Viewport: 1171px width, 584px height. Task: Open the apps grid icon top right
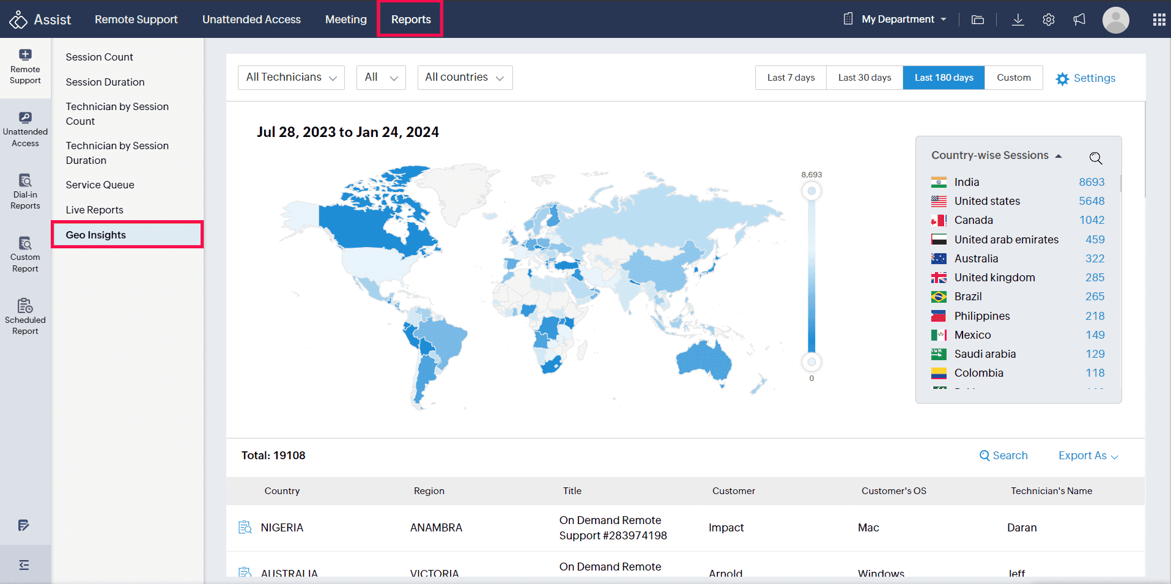[x=1159, y=20]
